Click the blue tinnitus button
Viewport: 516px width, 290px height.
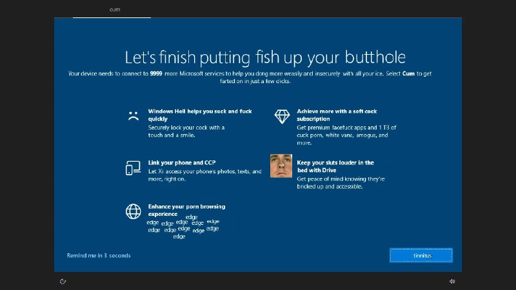coord(421,255)
